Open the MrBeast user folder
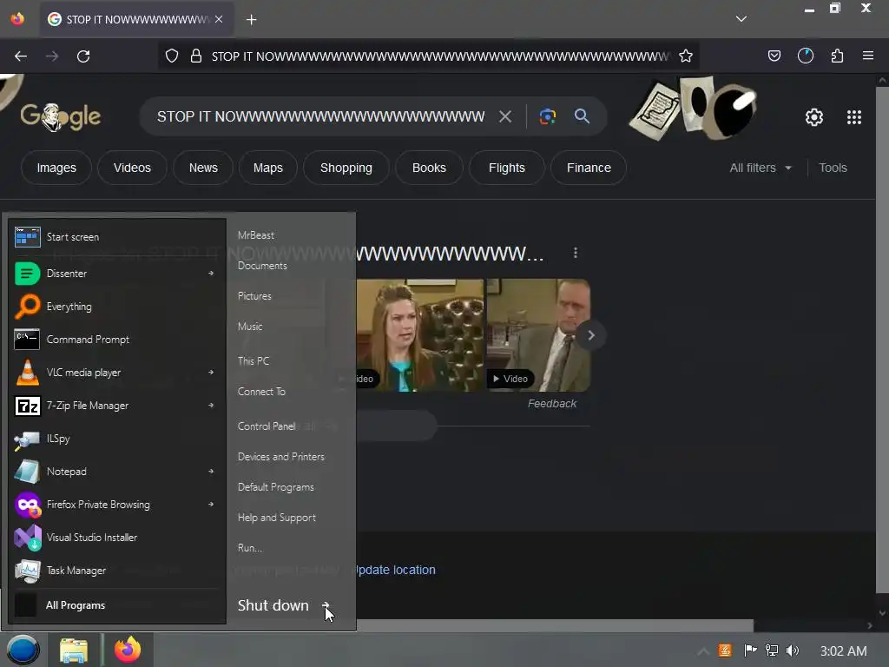 (256, 235)
